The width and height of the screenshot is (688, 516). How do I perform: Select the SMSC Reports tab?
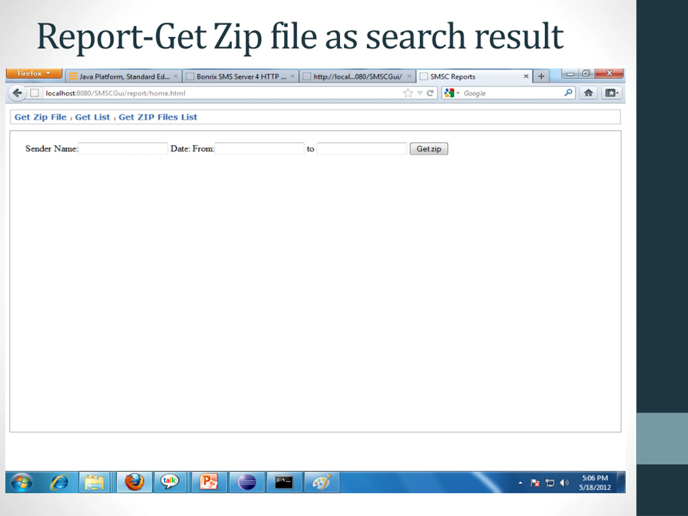click(x=474, y=77)
